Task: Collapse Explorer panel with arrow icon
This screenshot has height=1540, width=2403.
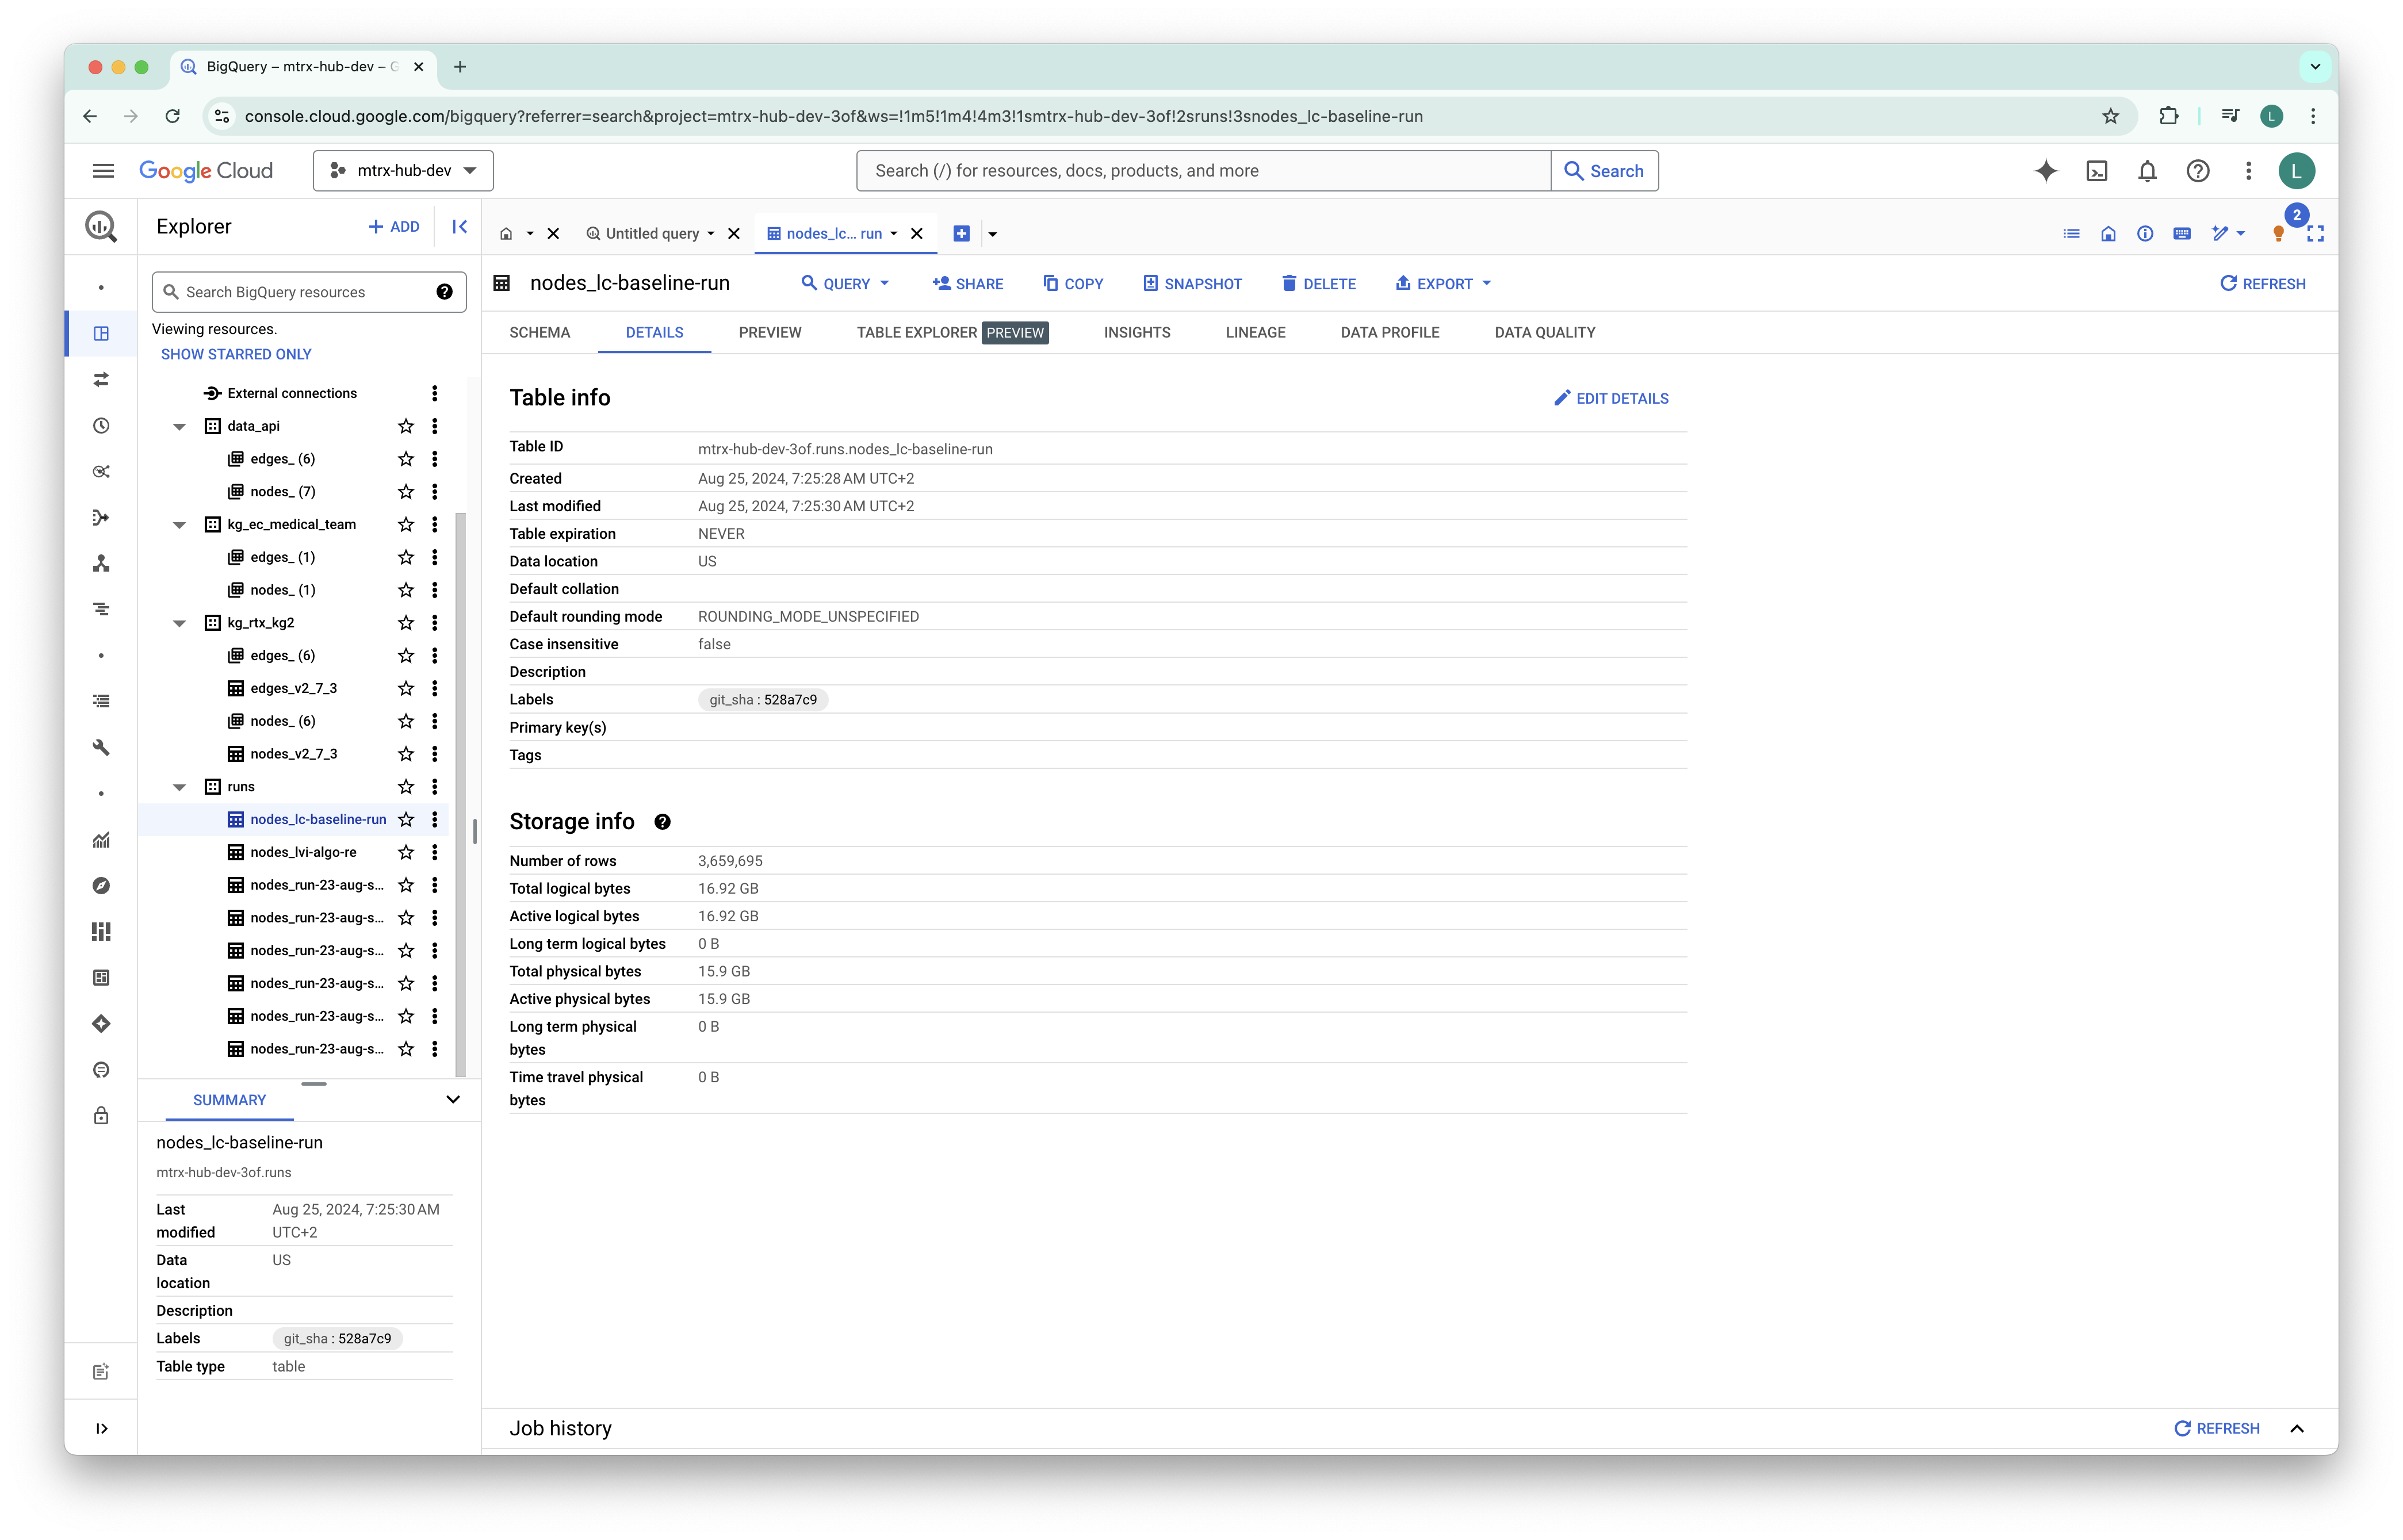Action: coord(459,227)
